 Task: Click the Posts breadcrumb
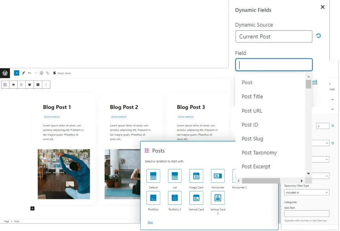pos(17,222)
